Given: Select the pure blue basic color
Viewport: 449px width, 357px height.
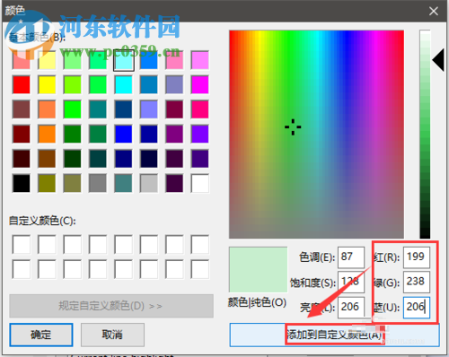Looking at the screenshot, I should [124, 134].
